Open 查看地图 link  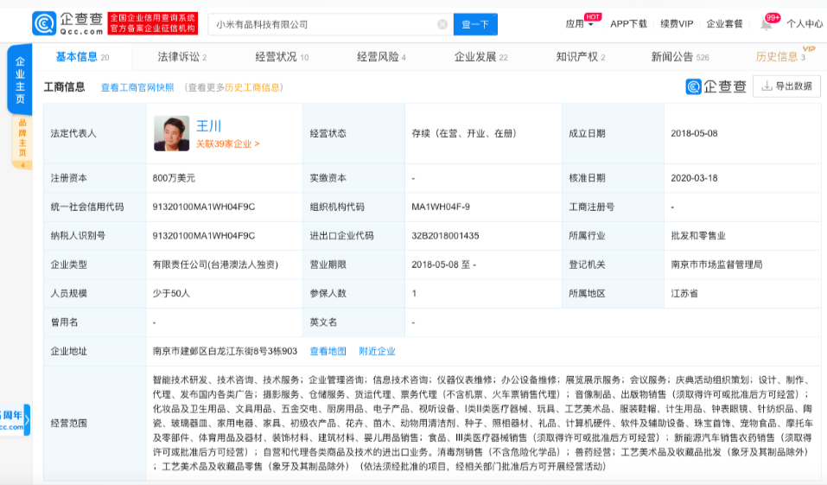point(328,352)
